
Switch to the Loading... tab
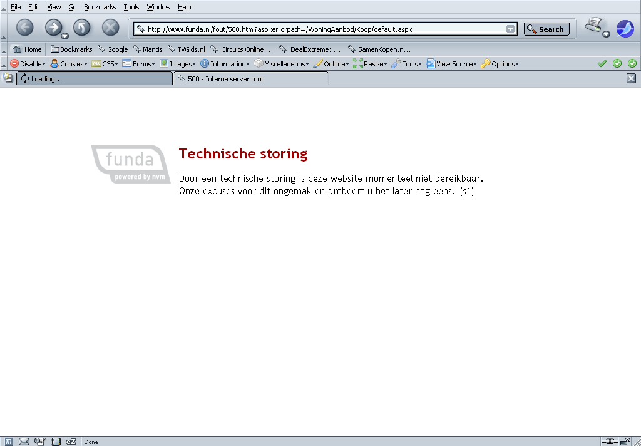tap(94, 79)
